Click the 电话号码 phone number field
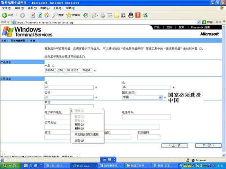 coord(146,117)
